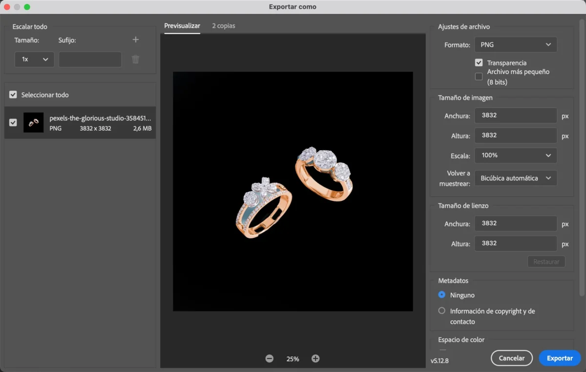Click the Restaurar canvas button
The image size is (586, 372).
tap(546, 262)
